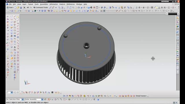Open the Edit menu
The width and height of the screenshot is (185, 104).
[14, 4]
